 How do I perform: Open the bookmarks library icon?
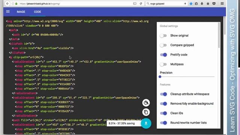pyautogui.click(x=196, y=3)
